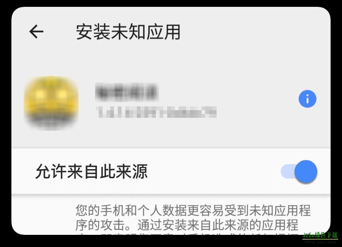
Task: Disable the 允许来自此来源 switch
Action: point(299,171)
